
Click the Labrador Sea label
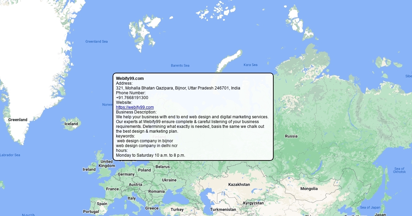(x=10, y=155)
